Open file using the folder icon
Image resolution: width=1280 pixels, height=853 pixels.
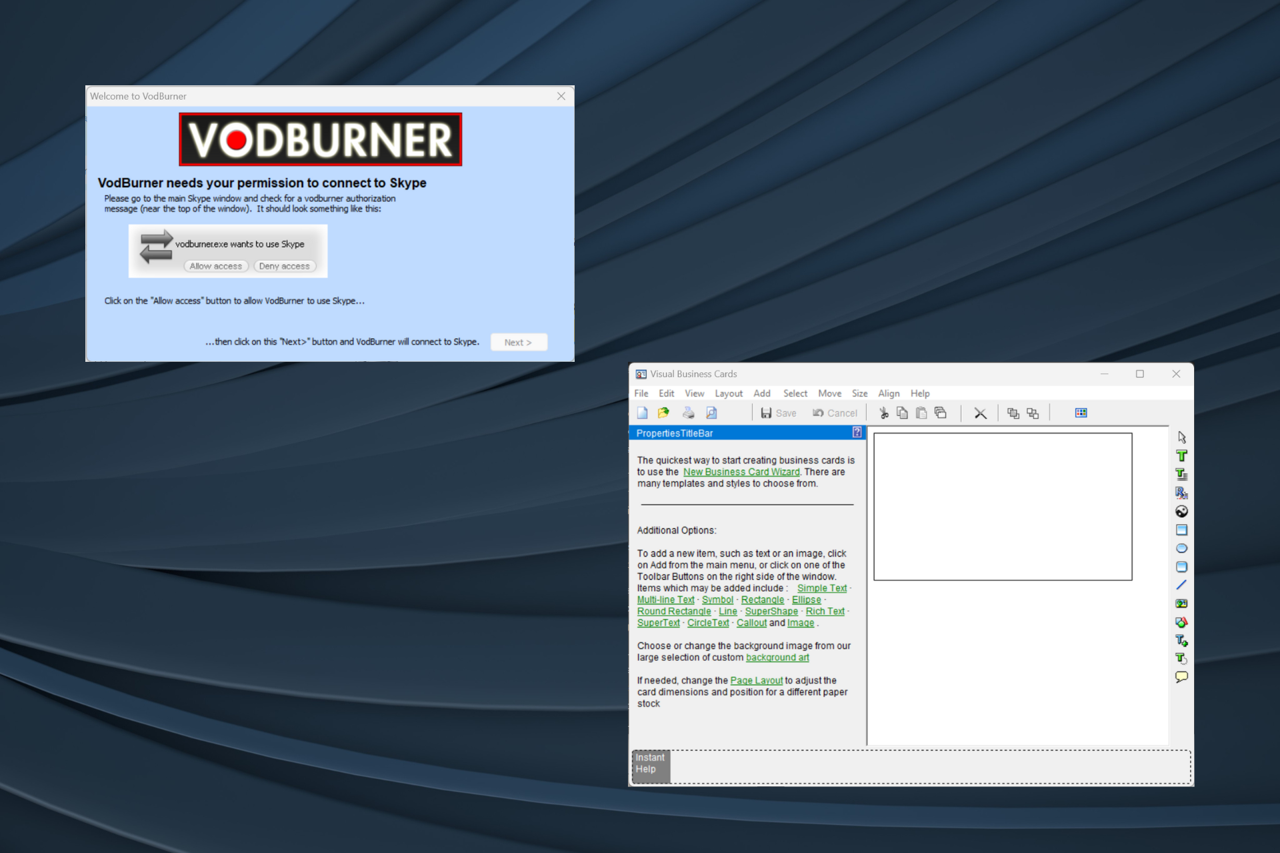(663, 413)
